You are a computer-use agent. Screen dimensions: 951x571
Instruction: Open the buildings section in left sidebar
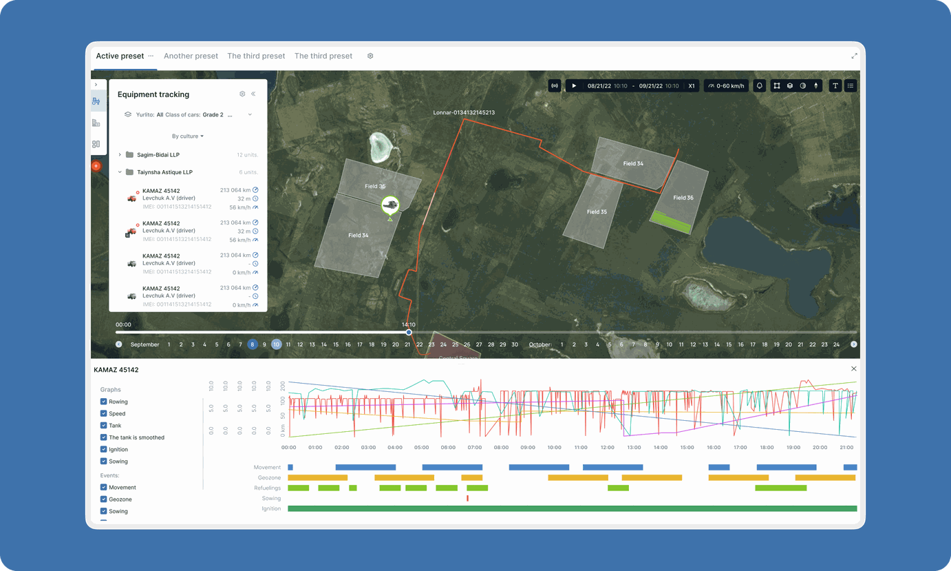click(96, 123)
